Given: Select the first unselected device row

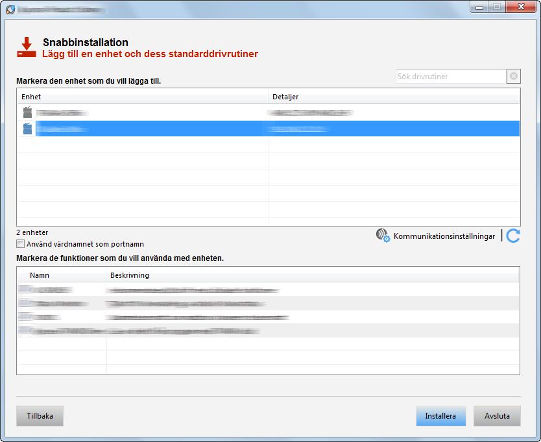Looking at the screenshot, I should point(269,112).
